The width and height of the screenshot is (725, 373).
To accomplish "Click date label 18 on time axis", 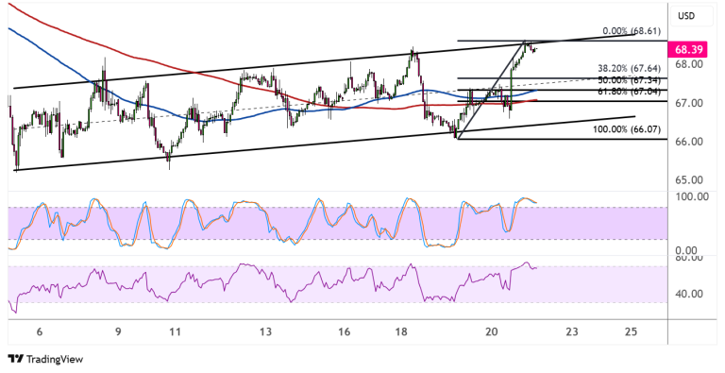I will click(401, 331).
